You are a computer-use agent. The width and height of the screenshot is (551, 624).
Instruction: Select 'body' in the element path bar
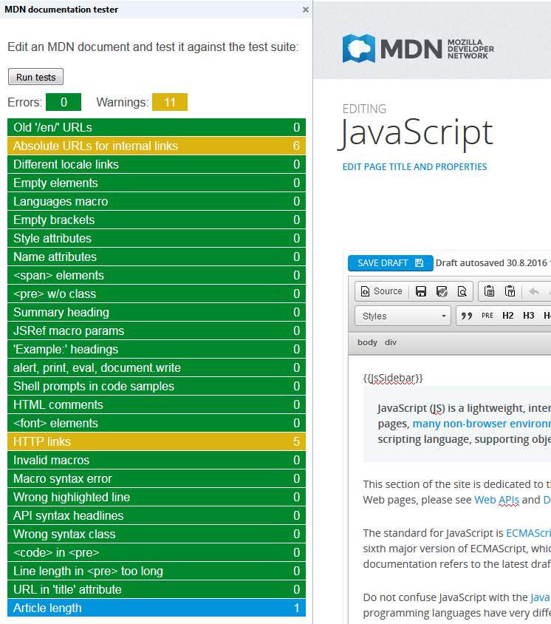[367, 342]
